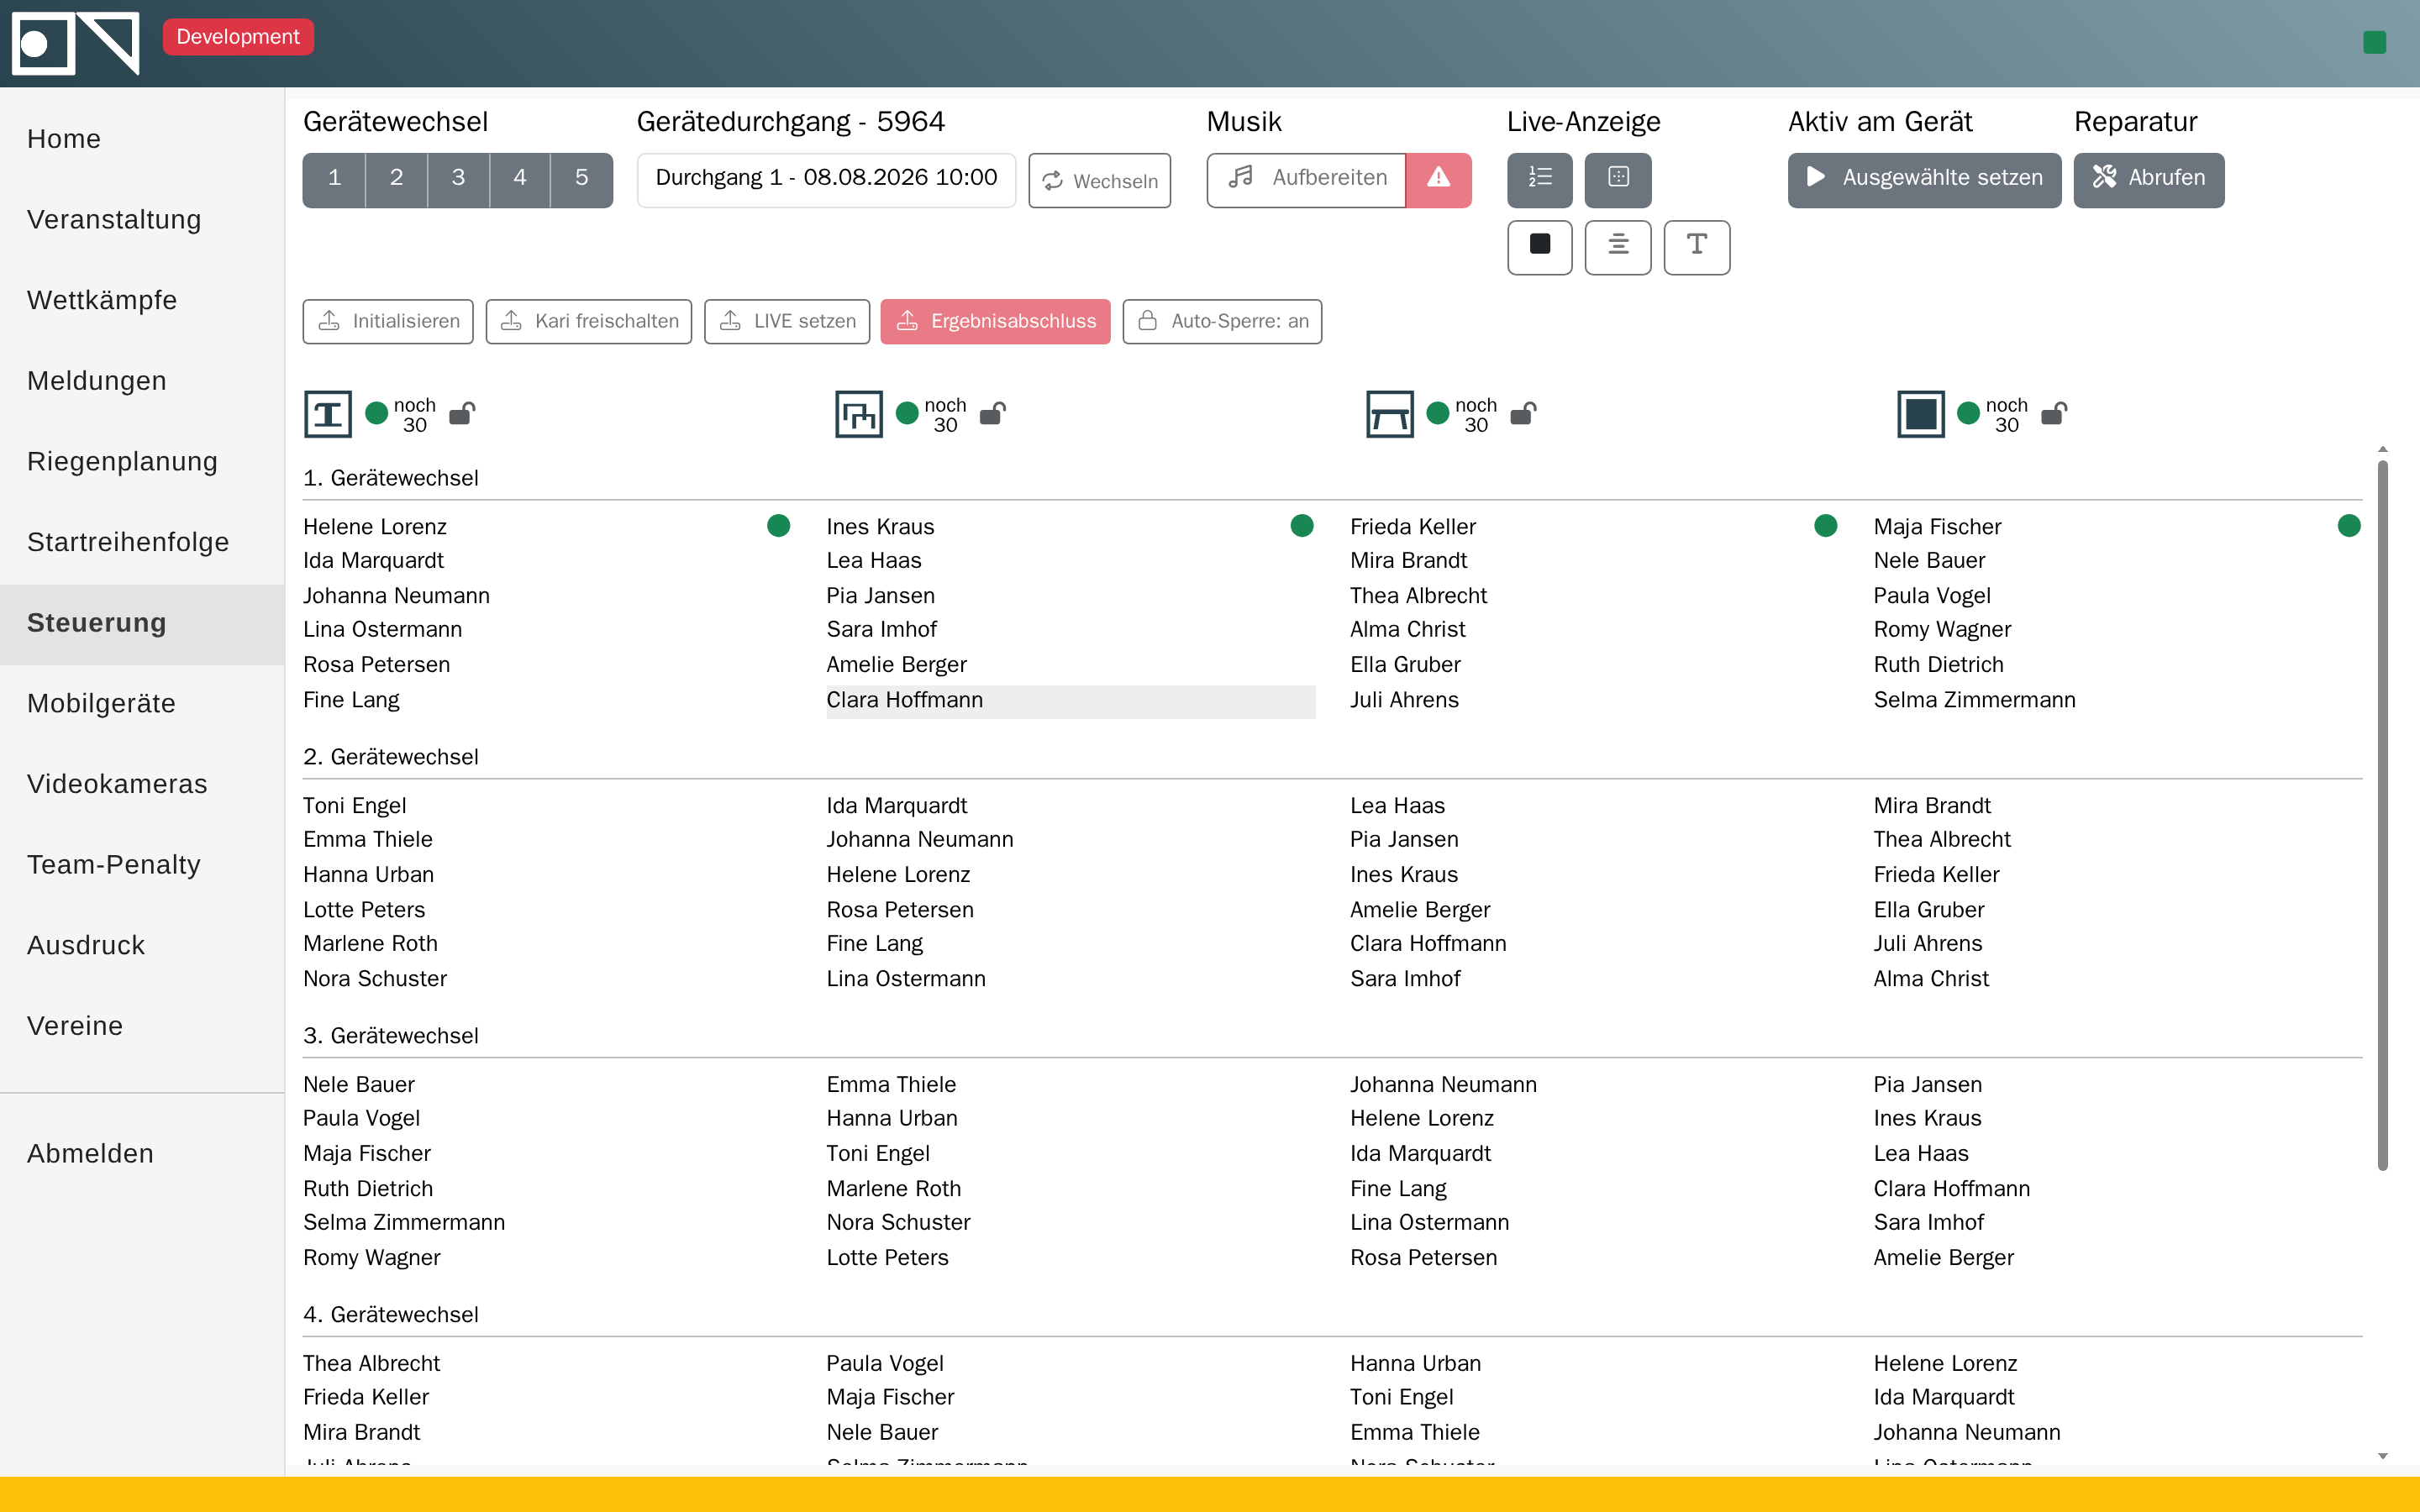Navigate to Ausdruck

click(x=142, y=946)
